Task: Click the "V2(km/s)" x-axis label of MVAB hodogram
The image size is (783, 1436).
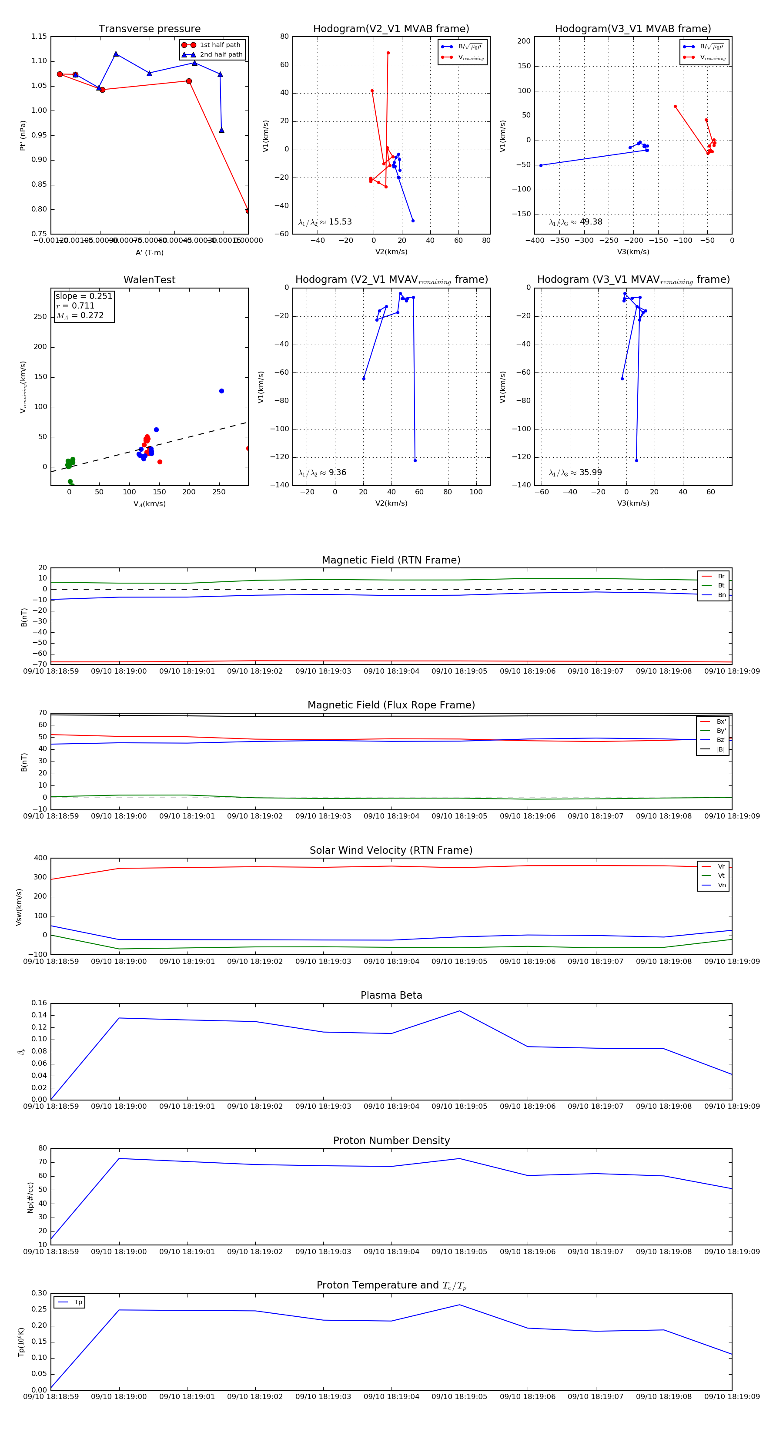Action: pos(391,252)
